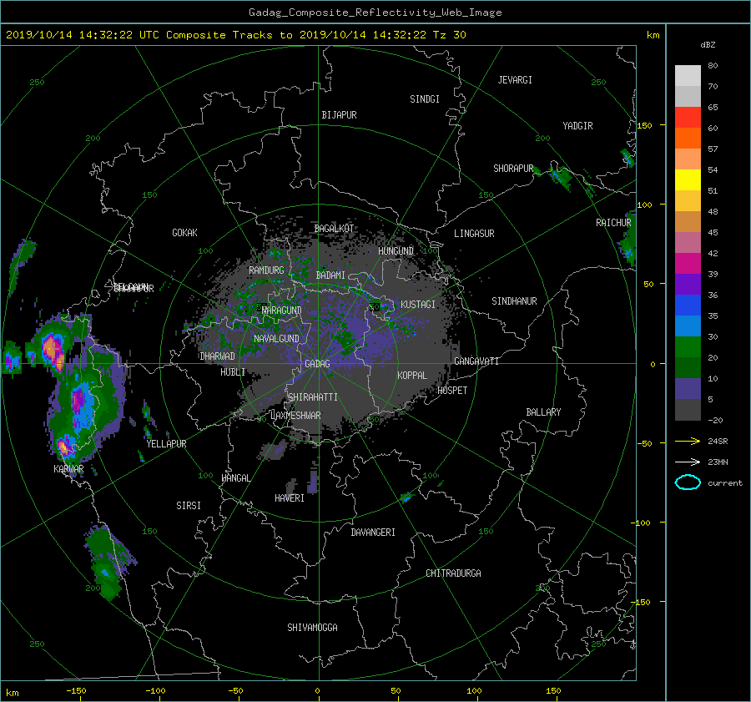Click the LINGASUR label

474,234
